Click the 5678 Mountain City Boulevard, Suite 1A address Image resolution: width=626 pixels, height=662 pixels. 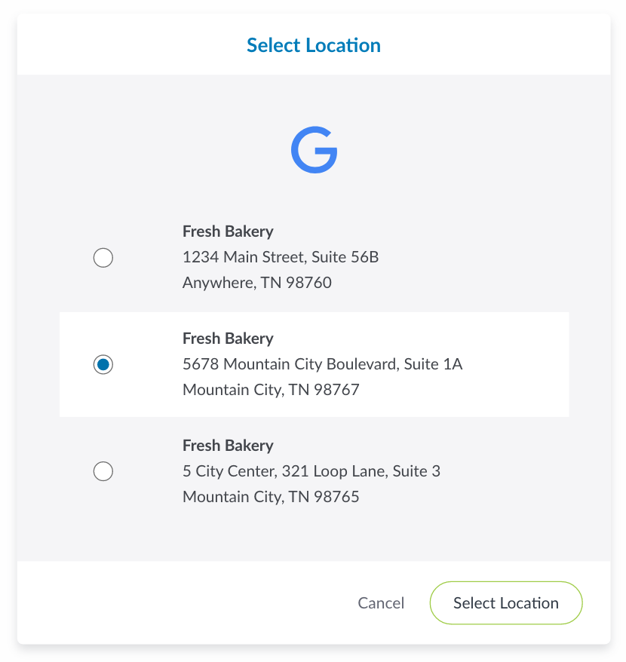click(x=322, y=364)
